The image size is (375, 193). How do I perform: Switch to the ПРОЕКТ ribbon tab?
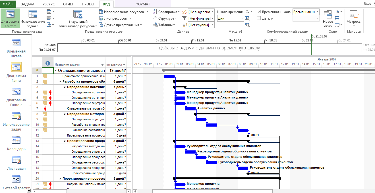88,4
